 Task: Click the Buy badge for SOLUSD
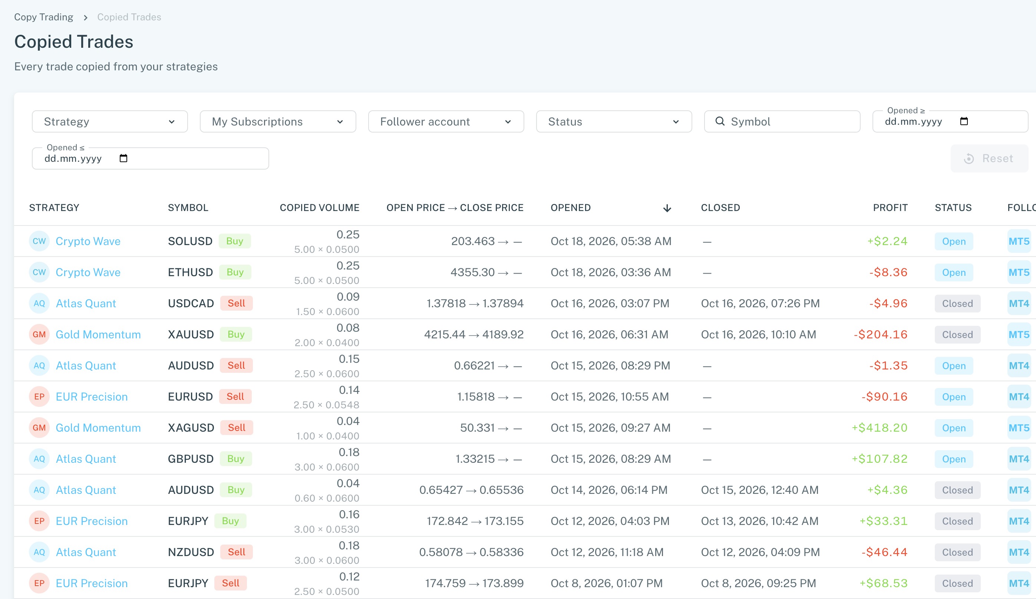pyautogui.click(x=235, y=241)
